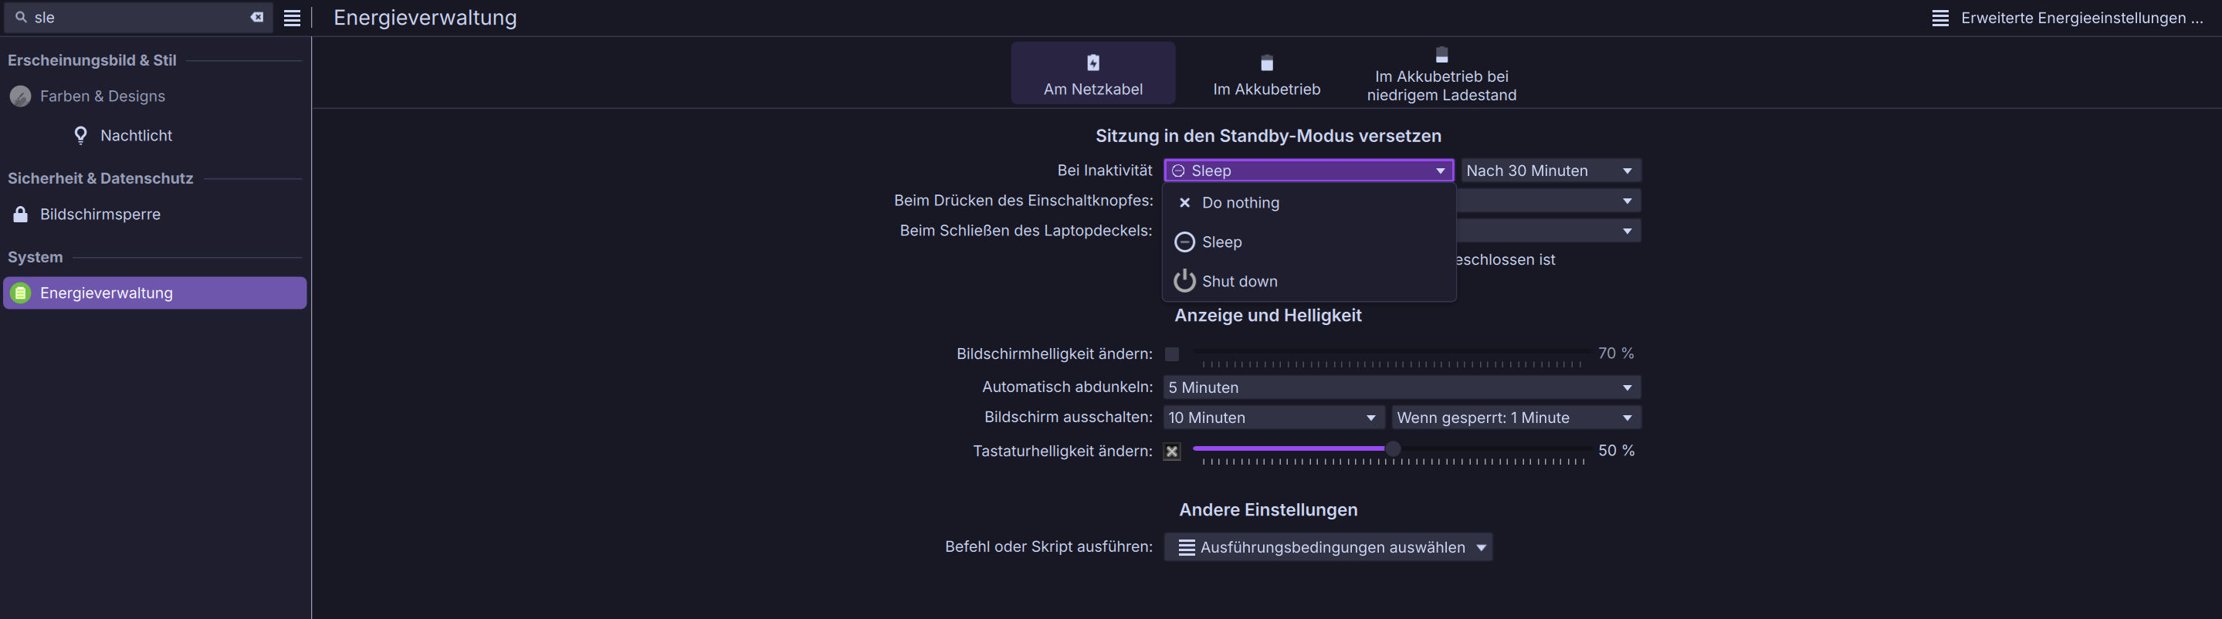This screenshot has height=619, width=2222.
Task: Click the green Energieverwaltung battery icon
Action: click(x=21, y=293)
